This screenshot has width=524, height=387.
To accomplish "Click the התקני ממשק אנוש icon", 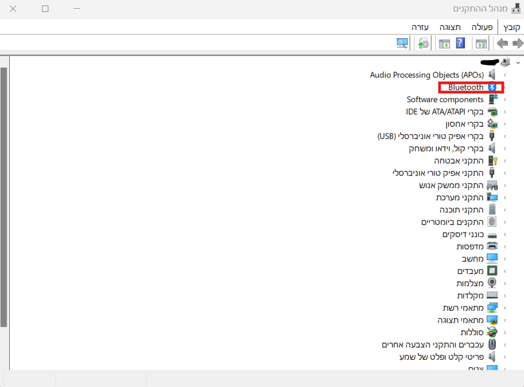I will coord(492,185).
